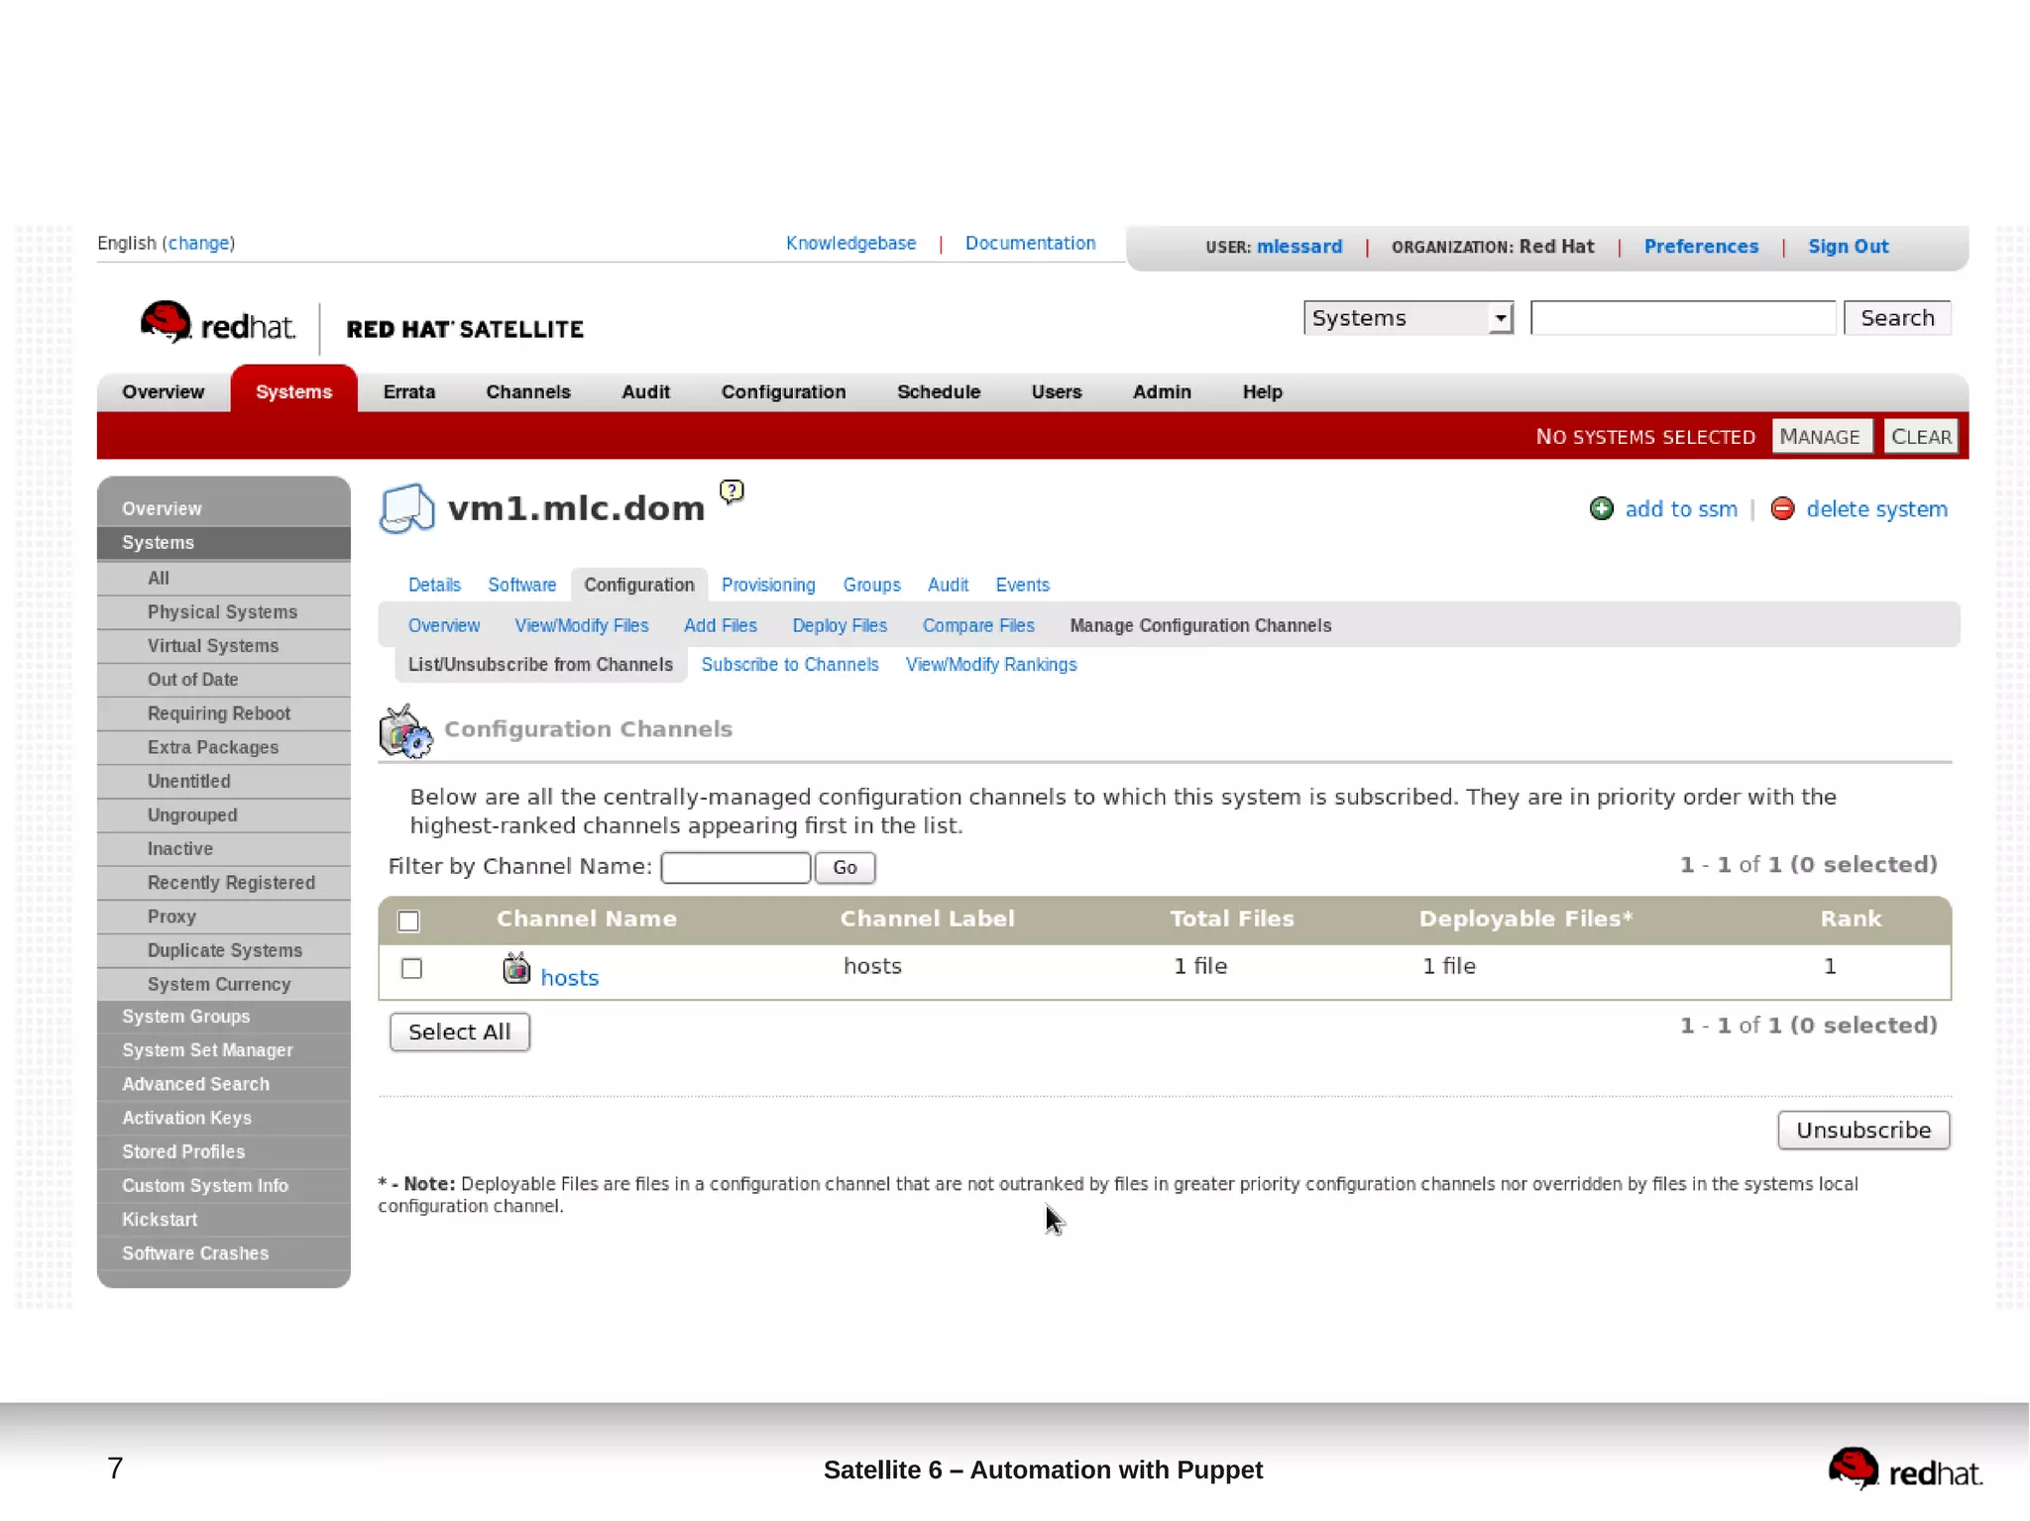2030x1521 pixels.
Task: Click the Configuration Channels section icon
Action: 405,731
